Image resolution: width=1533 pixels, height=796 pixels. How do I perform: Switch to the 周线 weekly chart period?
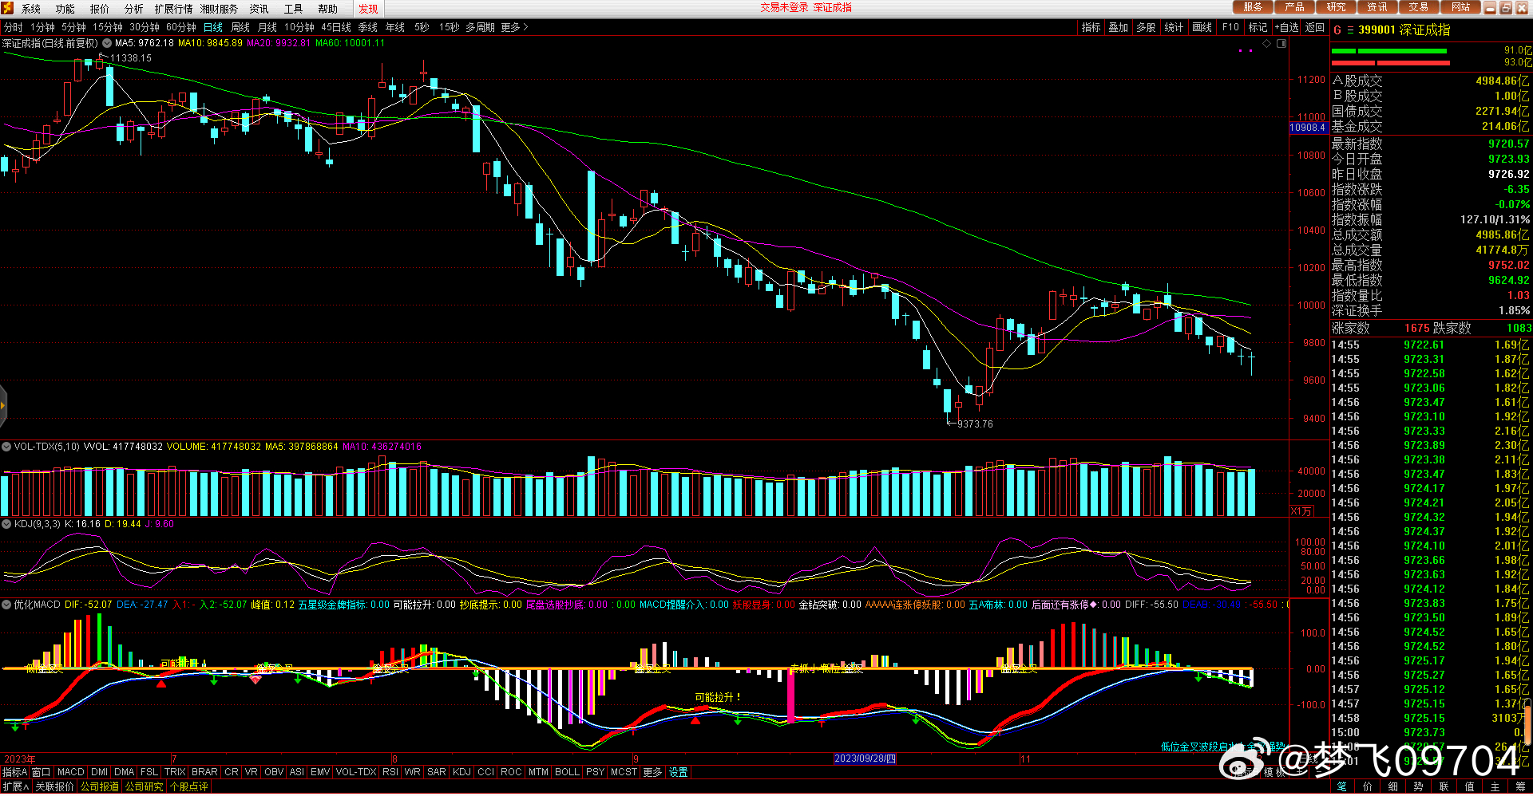[x=240, y=27]
